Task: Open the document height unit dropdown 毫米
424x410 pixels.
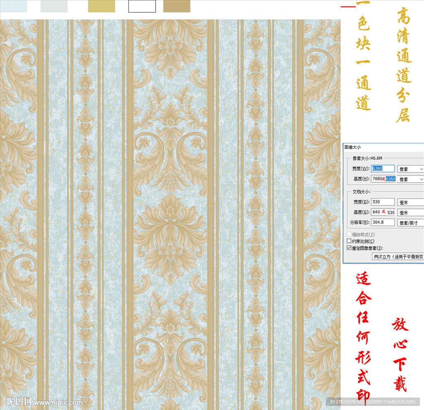Action: [410, 213]
